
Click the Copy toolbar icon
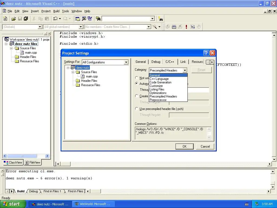pos(41,19)
